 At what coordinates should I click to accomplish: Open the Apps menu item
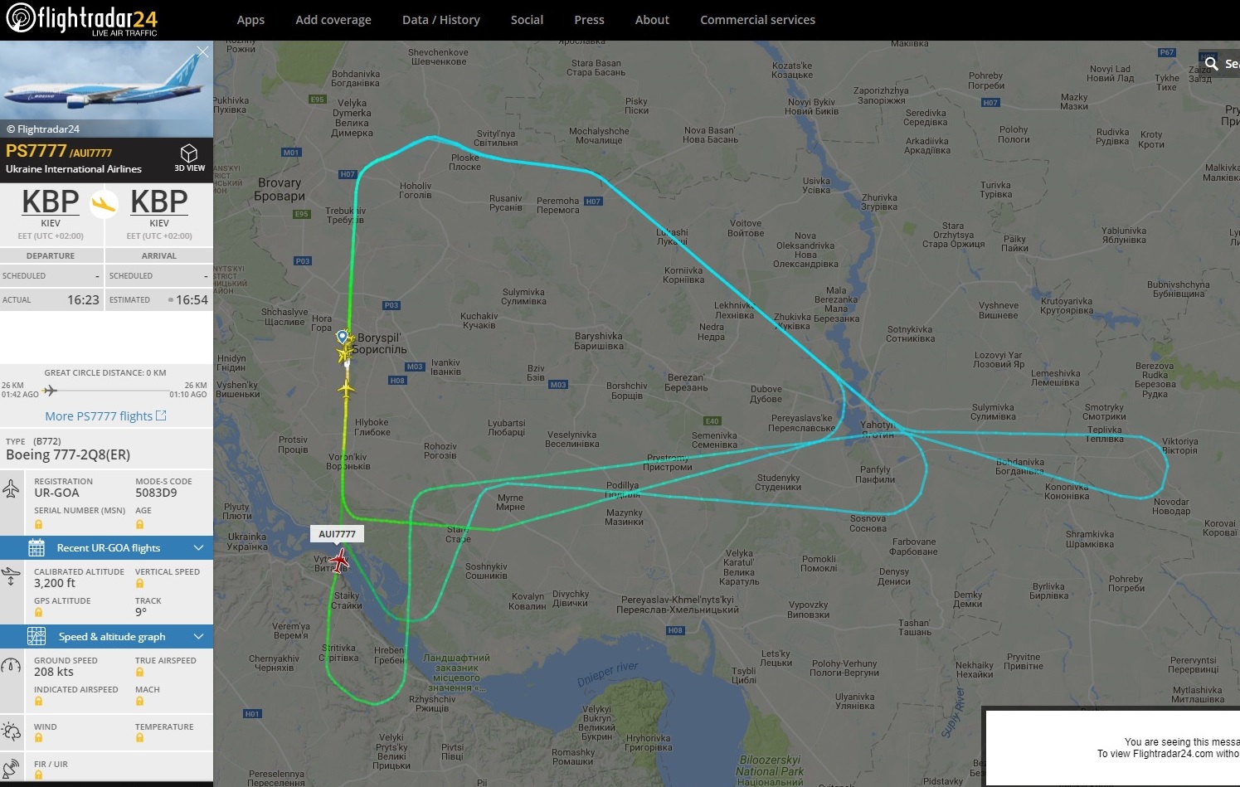250,20
